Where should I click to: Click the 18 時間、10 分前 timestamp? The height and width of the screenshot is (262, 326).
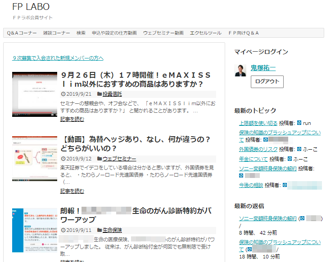click(x=259, y=257)
